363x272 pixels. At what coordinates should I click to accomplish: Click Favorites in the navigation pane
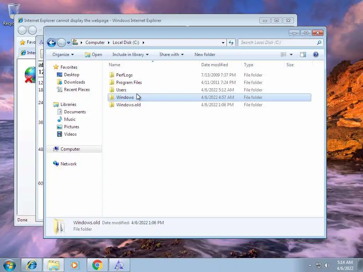[x=69, y=67]
